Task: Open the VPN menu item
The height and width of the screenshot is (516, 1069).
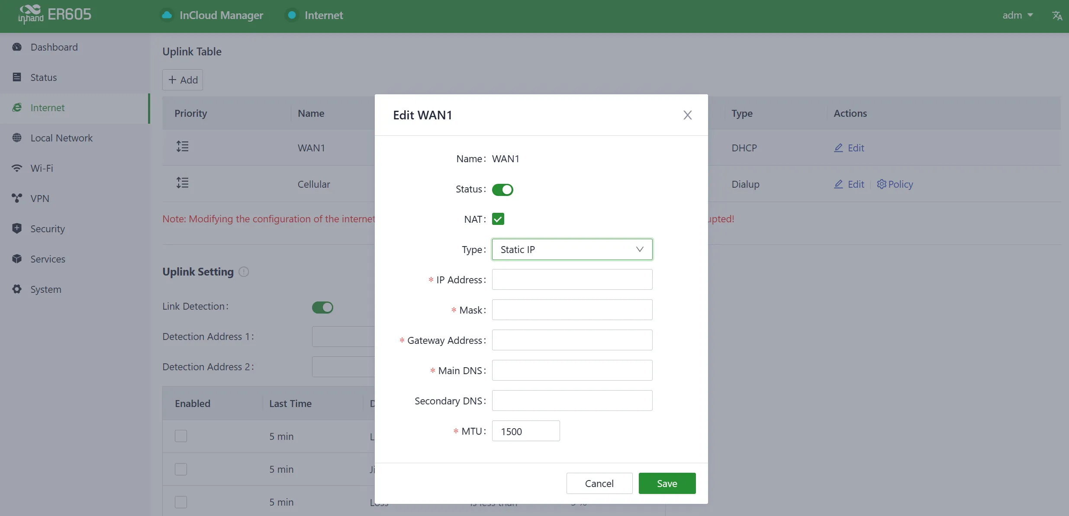Action: click(x=74, y=199)
